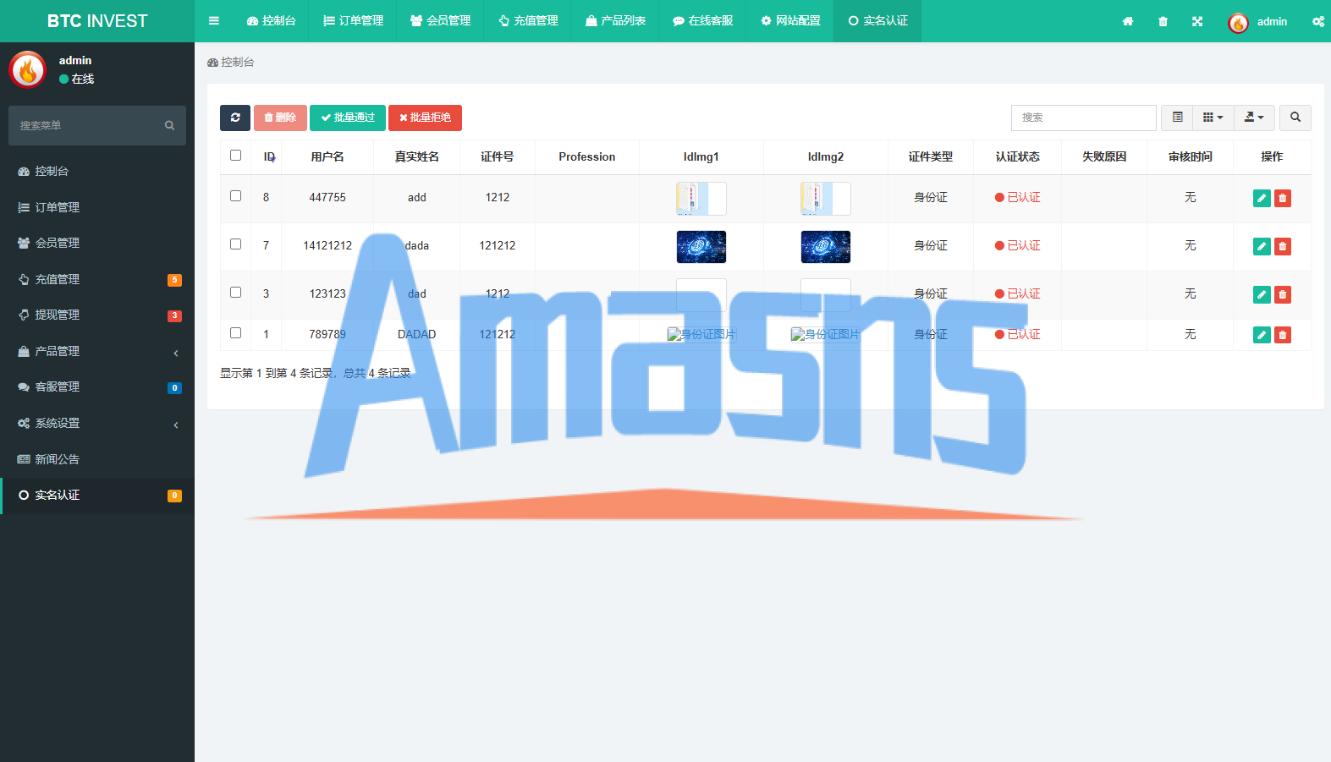
Task: Click the sidebar search magnifier icon
Action: click(x=169, y=125)
